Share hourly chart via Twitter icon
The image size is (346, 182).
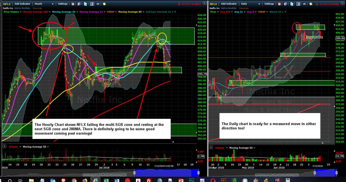pyautogui.click(x=85, y=4)
